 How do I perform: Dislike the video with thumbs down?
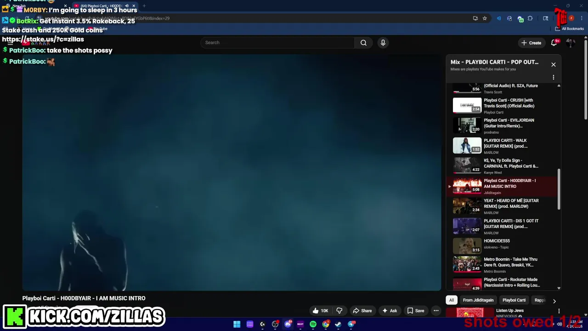[x=339, y=311]
